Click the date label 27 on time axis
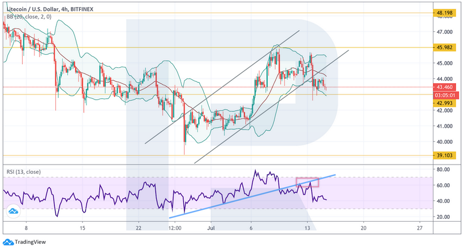464x250 pixels. click(419, 228)
